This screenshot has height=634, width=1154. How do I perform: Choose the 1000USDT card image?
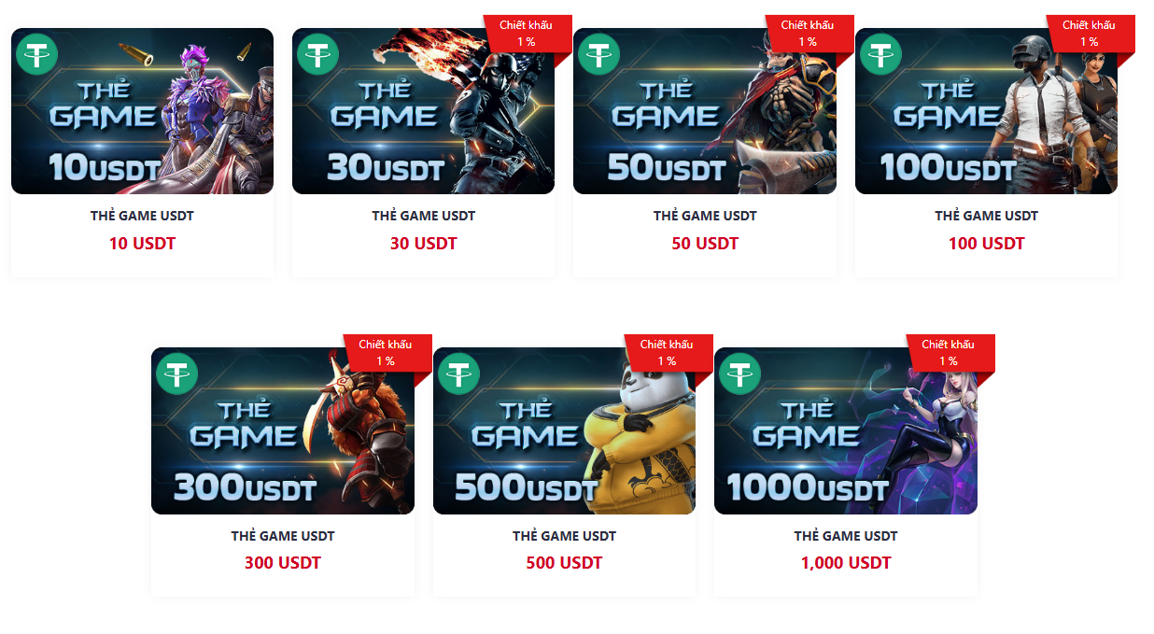tap(846, 431)
